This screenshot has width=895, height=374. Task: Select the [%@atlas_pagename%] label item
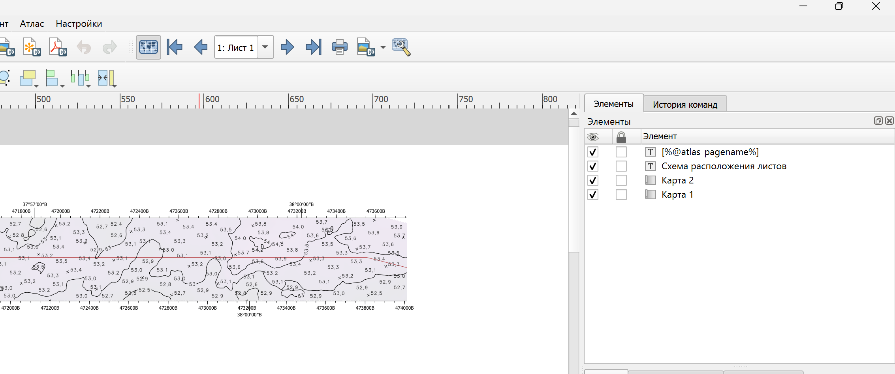(x=710, y=152)
